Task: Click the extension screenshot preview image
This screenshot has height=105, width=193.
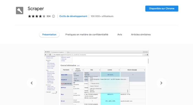Action: [x=96, y=78]
